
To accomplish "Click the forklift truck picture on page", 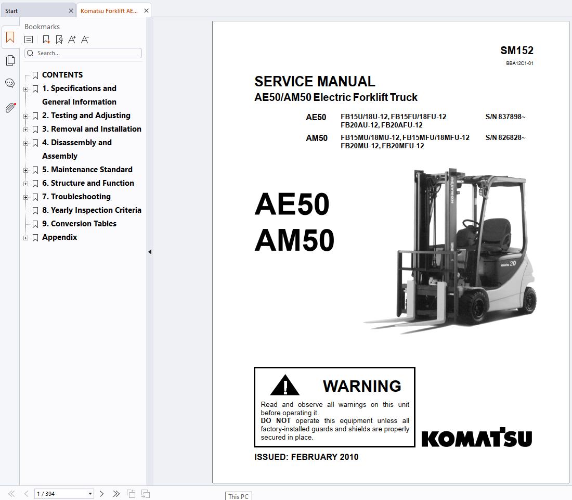I will (x=450, y=251).
